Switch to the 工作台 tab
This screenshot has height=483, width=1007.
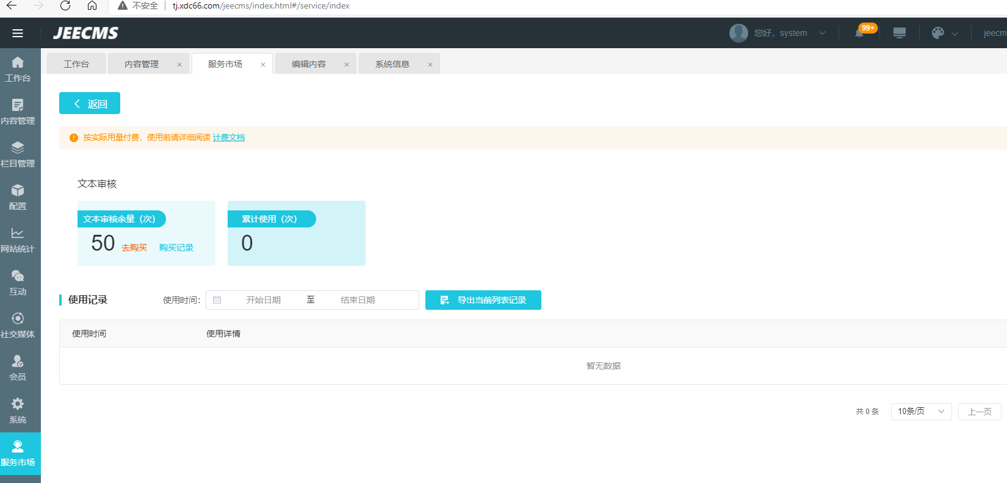76,64
